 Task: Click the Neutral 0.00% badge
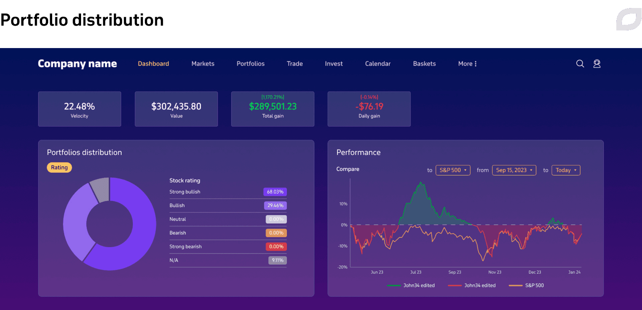point(276,219)
